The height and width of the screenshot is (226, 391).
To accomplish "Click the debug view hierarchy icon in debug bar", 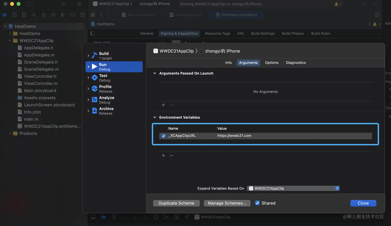I will tap(156, 217).
